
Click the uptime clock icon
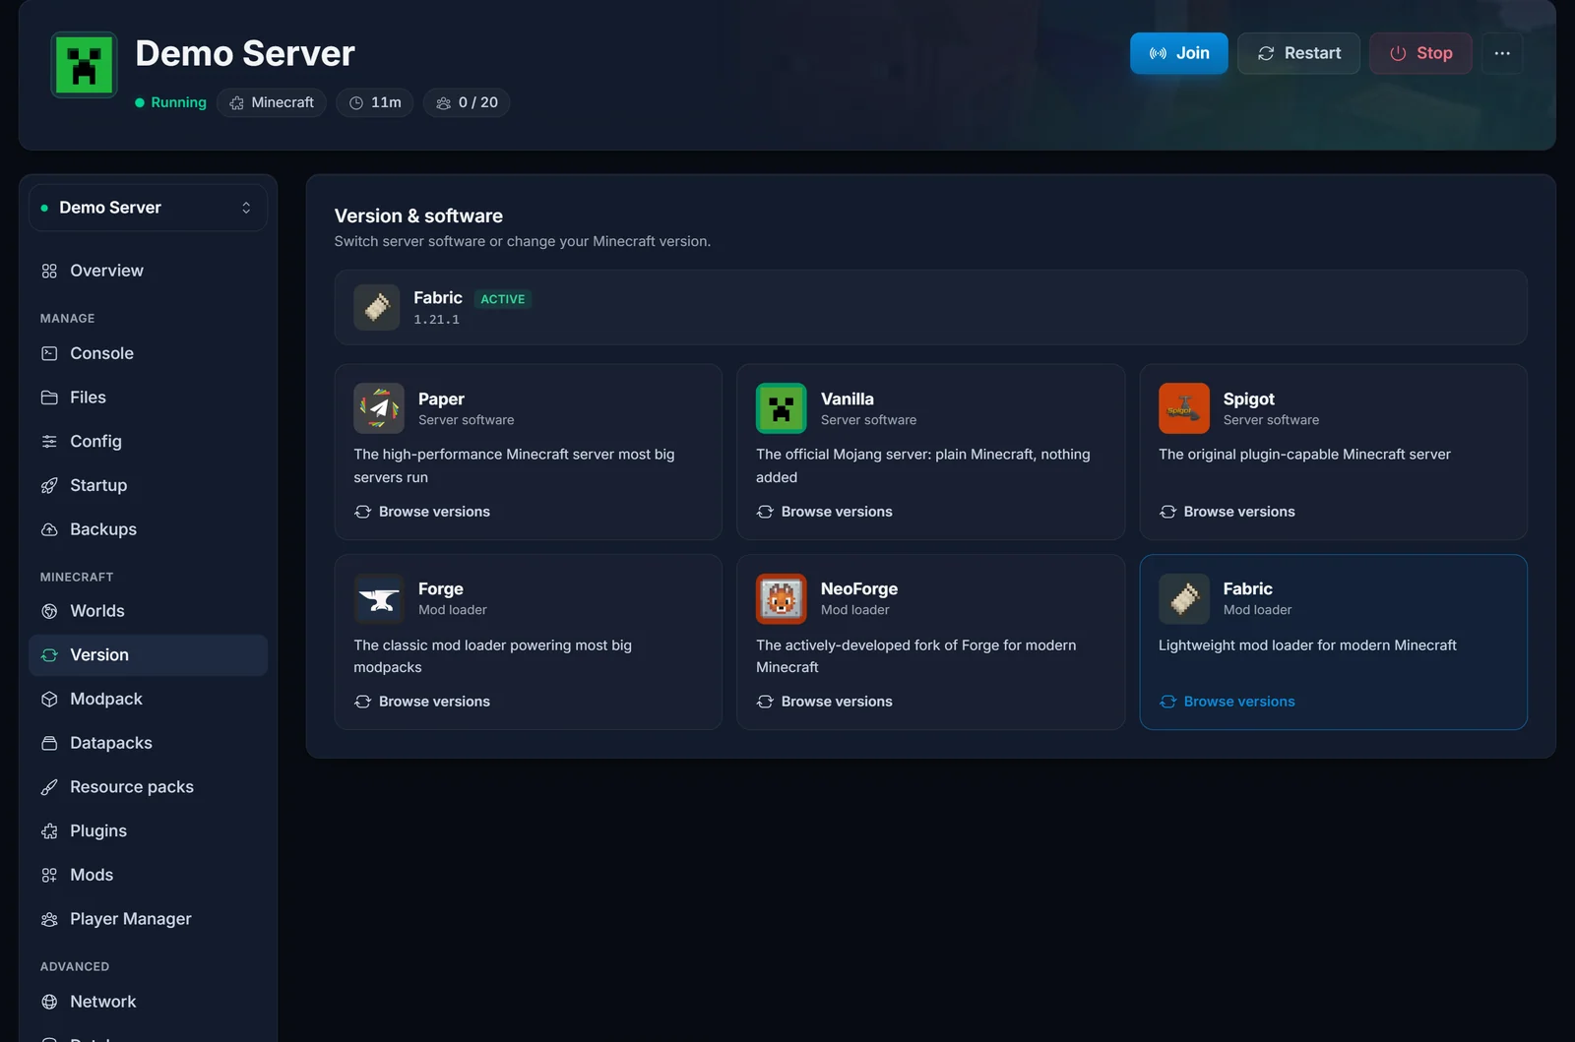tap(356, 102)
